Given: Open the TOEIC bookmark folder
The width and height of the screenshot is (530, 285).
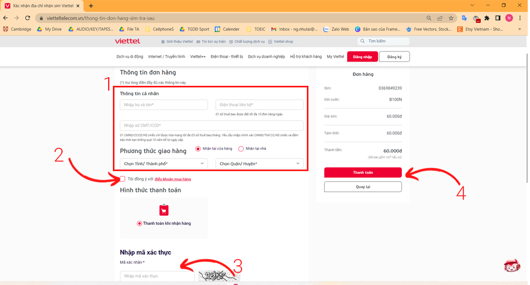Looking at the screenshot, I should 256,29.
